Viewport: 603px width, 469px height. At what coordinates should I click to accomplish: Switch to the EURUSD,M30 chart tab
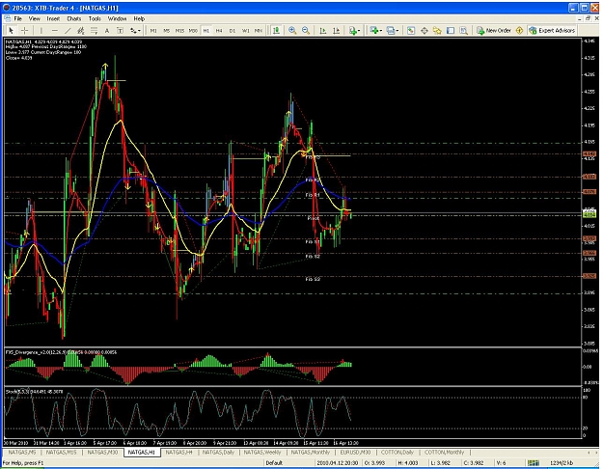355,452
